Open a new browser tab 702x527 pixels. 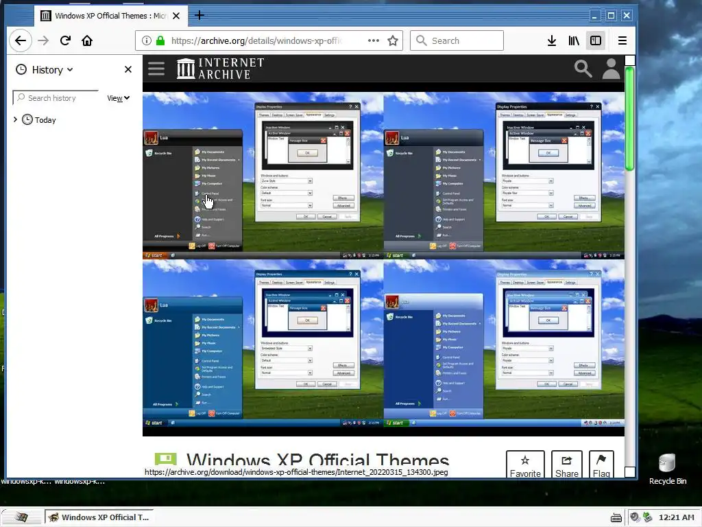[199, 16]
